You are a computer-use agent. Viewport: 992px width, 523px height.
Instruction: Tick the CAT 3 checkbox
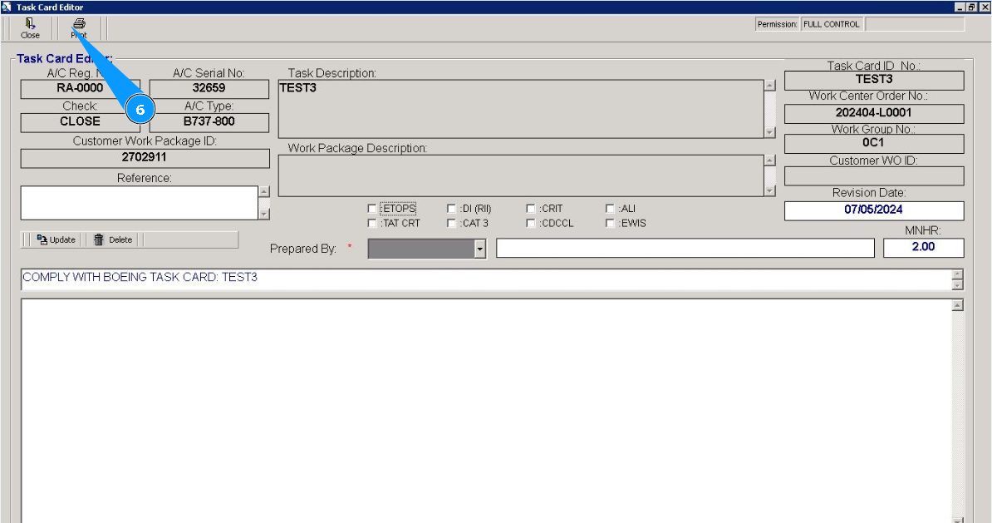click(x=451, y=223)
